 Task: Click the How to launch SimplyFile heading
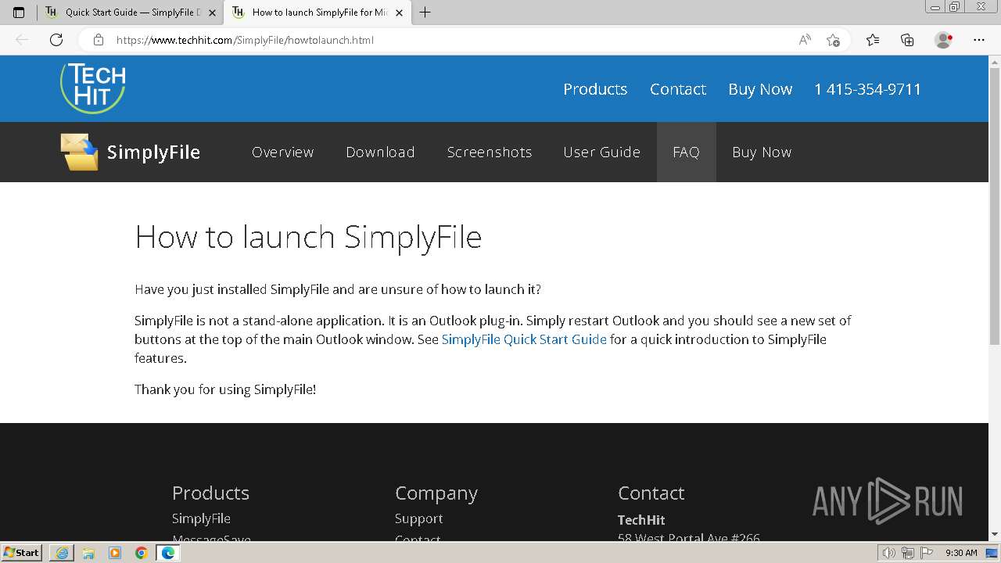308,237
